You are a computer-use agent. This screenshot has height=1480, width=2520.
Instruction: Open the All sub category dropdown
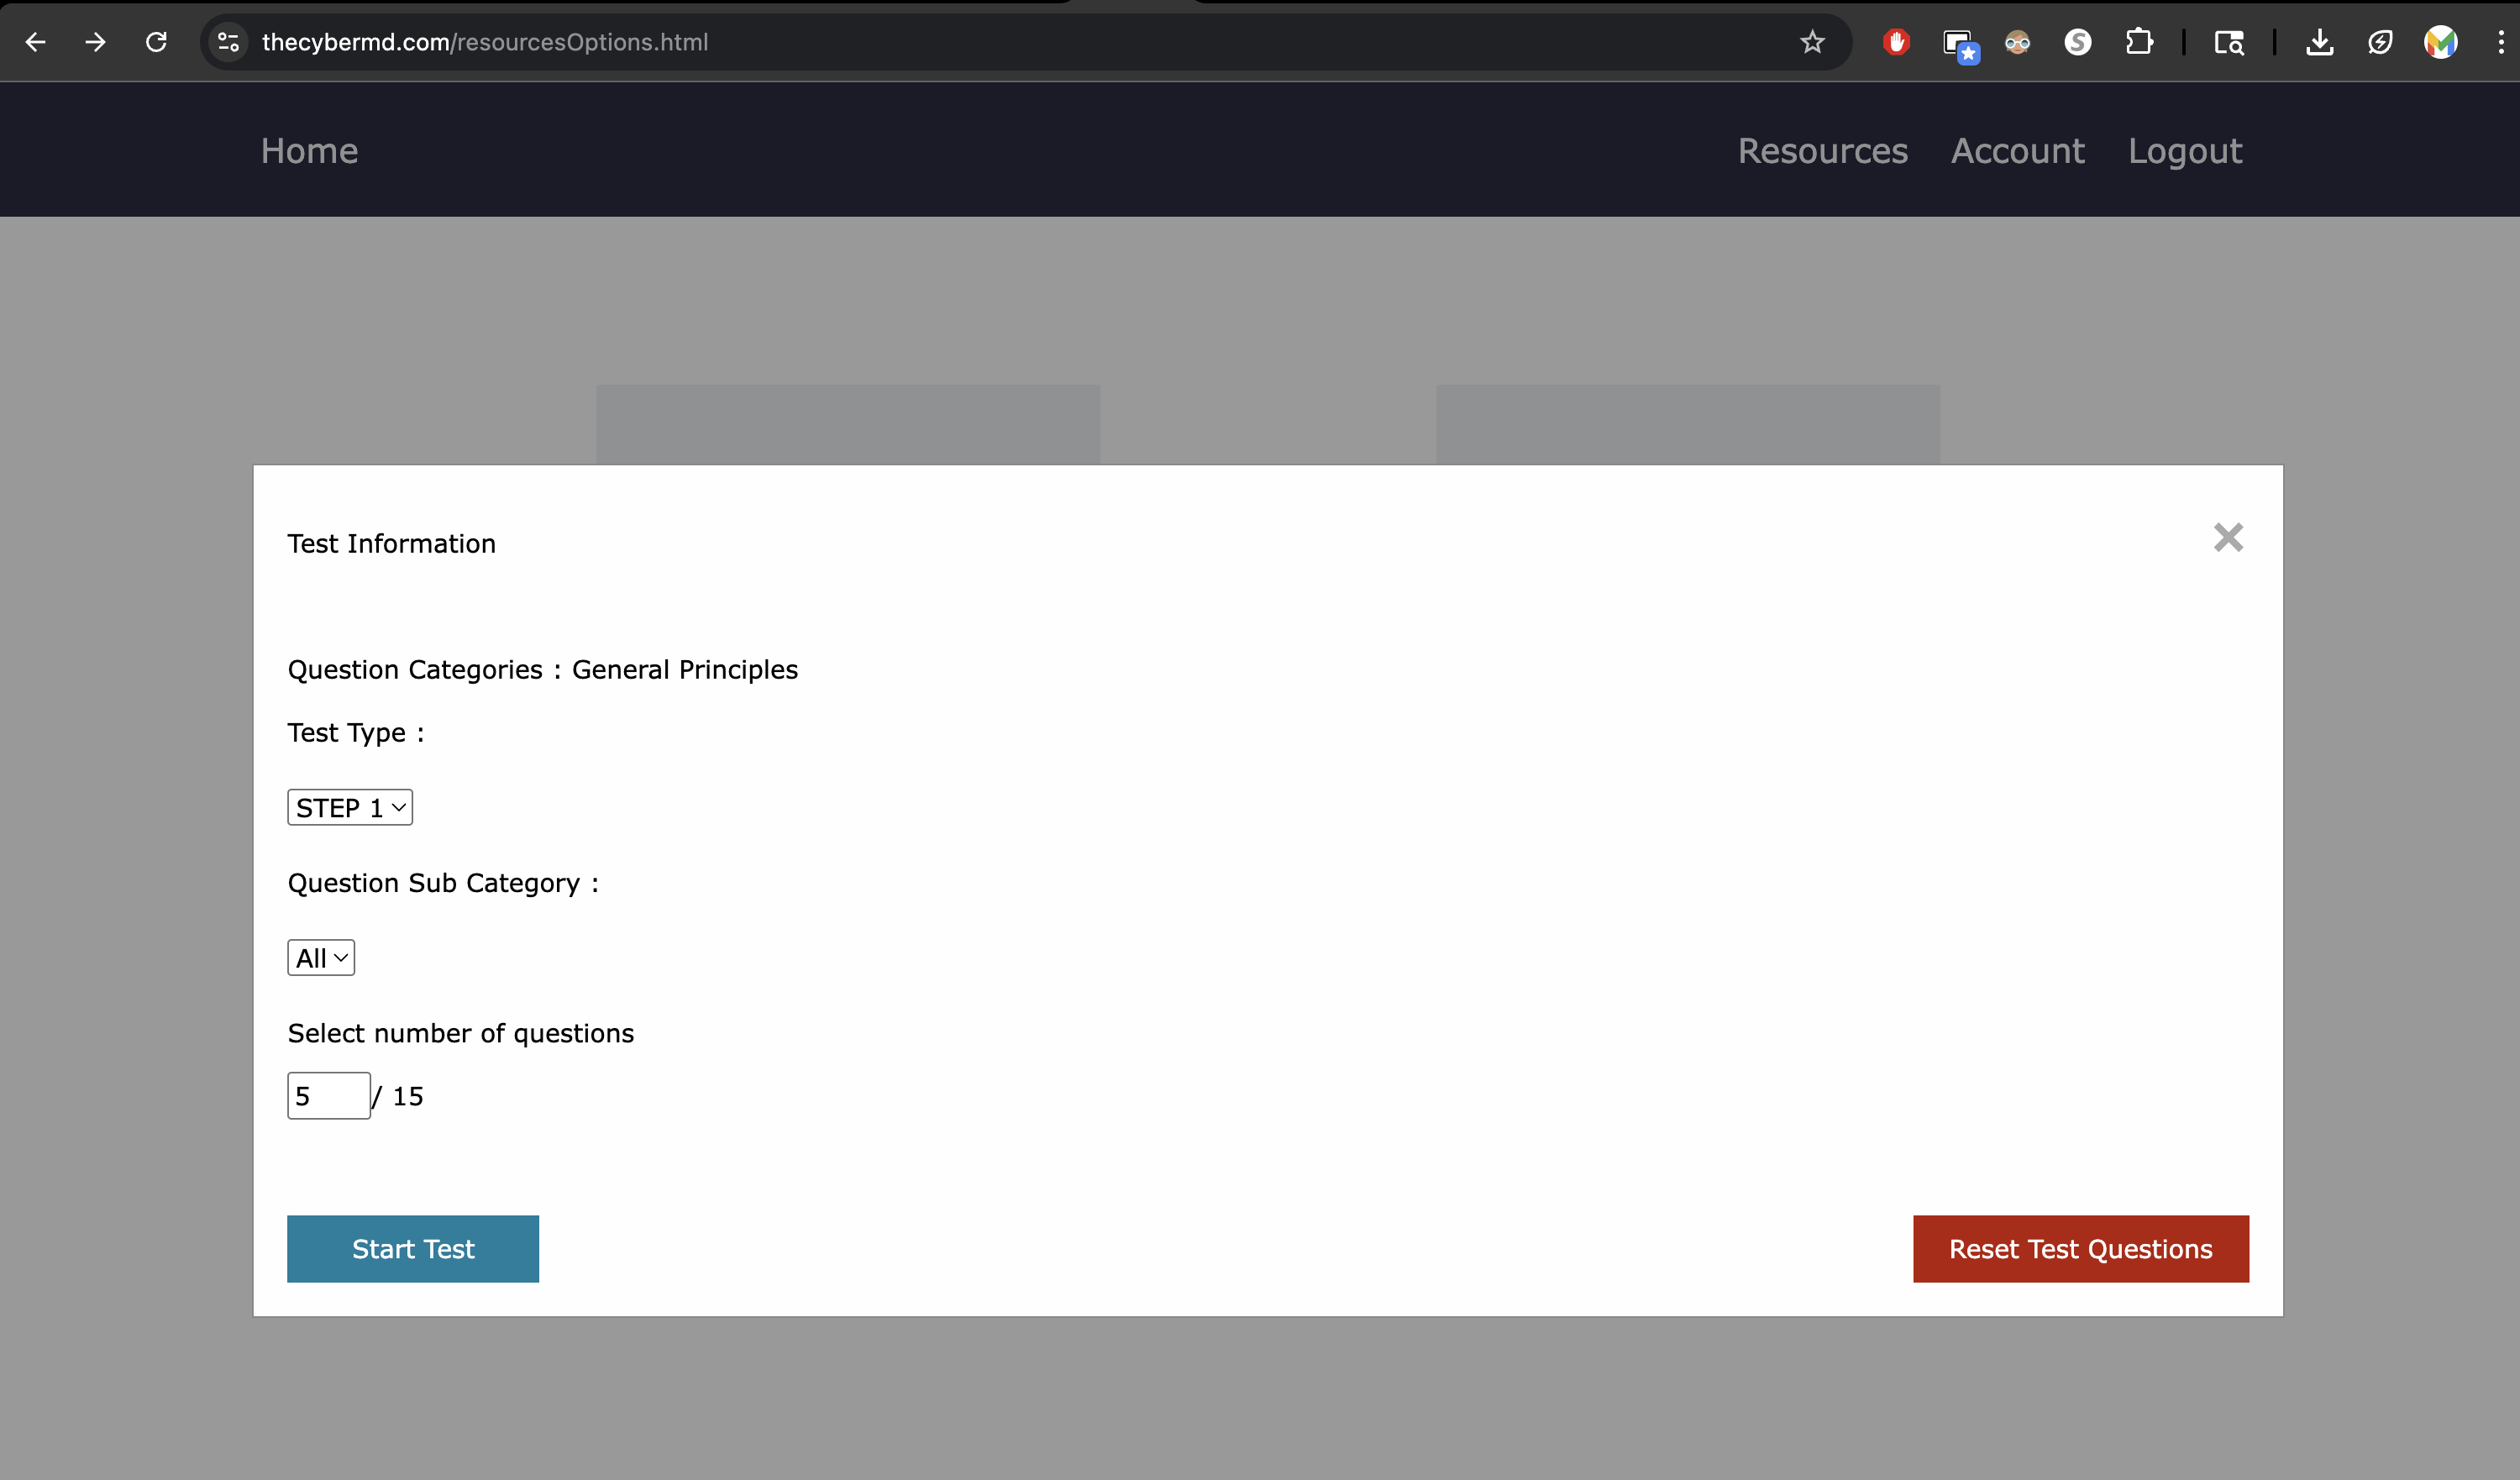(321, 958)
